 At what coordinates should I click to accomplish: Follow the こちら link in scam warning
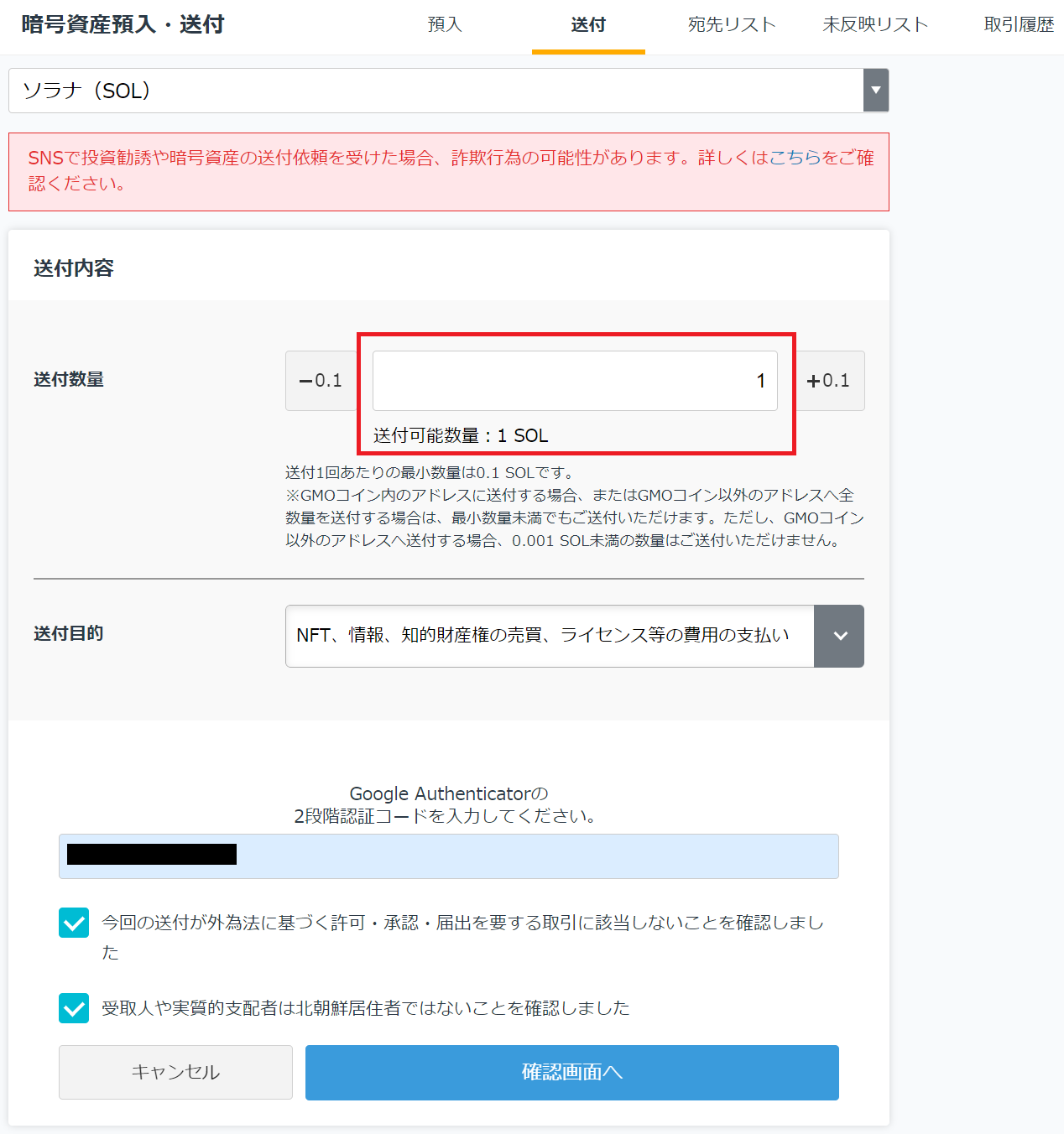tap(795, 158)
